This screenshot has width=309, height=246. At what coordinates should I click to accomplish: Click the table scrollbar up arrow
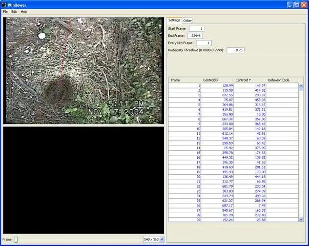click(301, 86)
